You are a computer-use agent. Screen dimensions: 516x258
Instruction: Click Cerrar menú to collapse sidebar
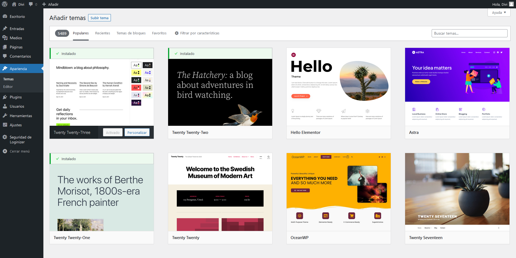coord(22,151)
